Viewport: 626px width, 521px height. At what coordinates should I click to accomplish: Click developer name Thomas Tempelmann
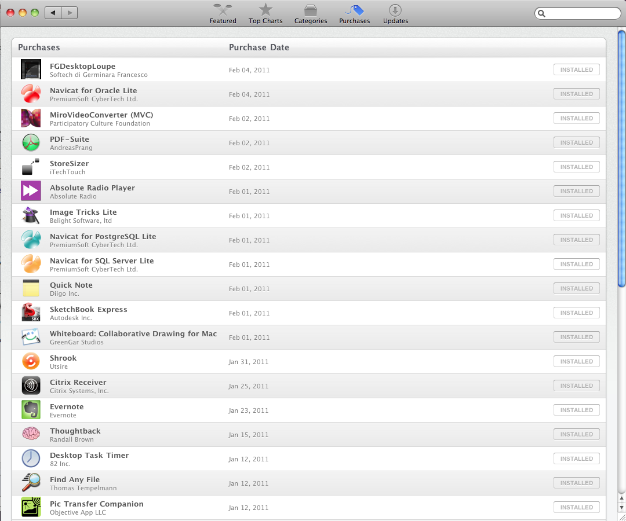pyautogui.click(x=83, y=488)
